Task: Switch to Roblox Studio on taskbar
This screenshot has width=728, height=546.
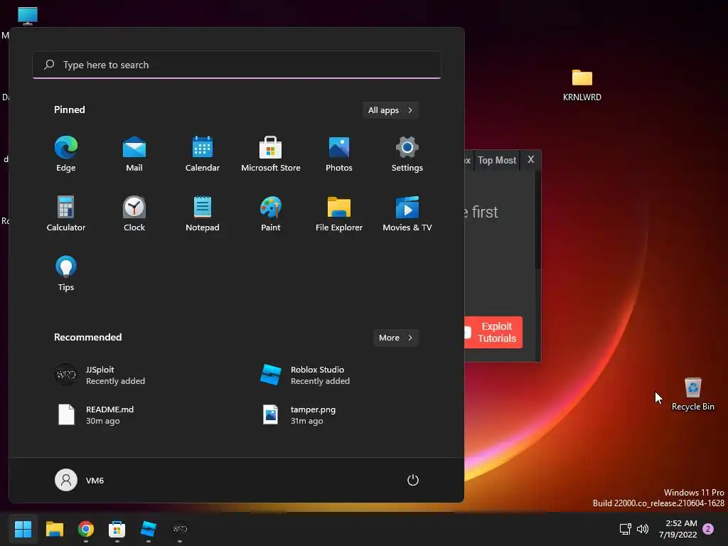Action: pyautogui.click(x=149, y=529)
